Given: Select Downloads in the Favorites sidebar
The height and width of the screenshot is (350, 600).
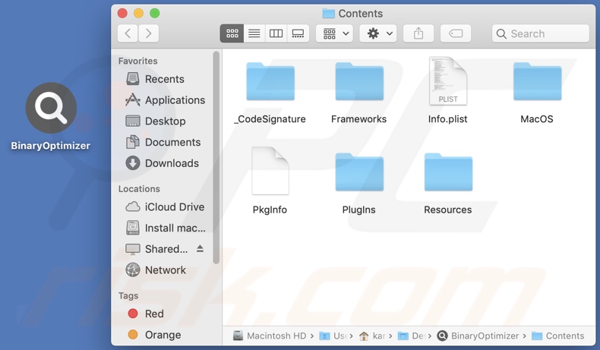Looking at the screenshot, I should pos(171,163).
